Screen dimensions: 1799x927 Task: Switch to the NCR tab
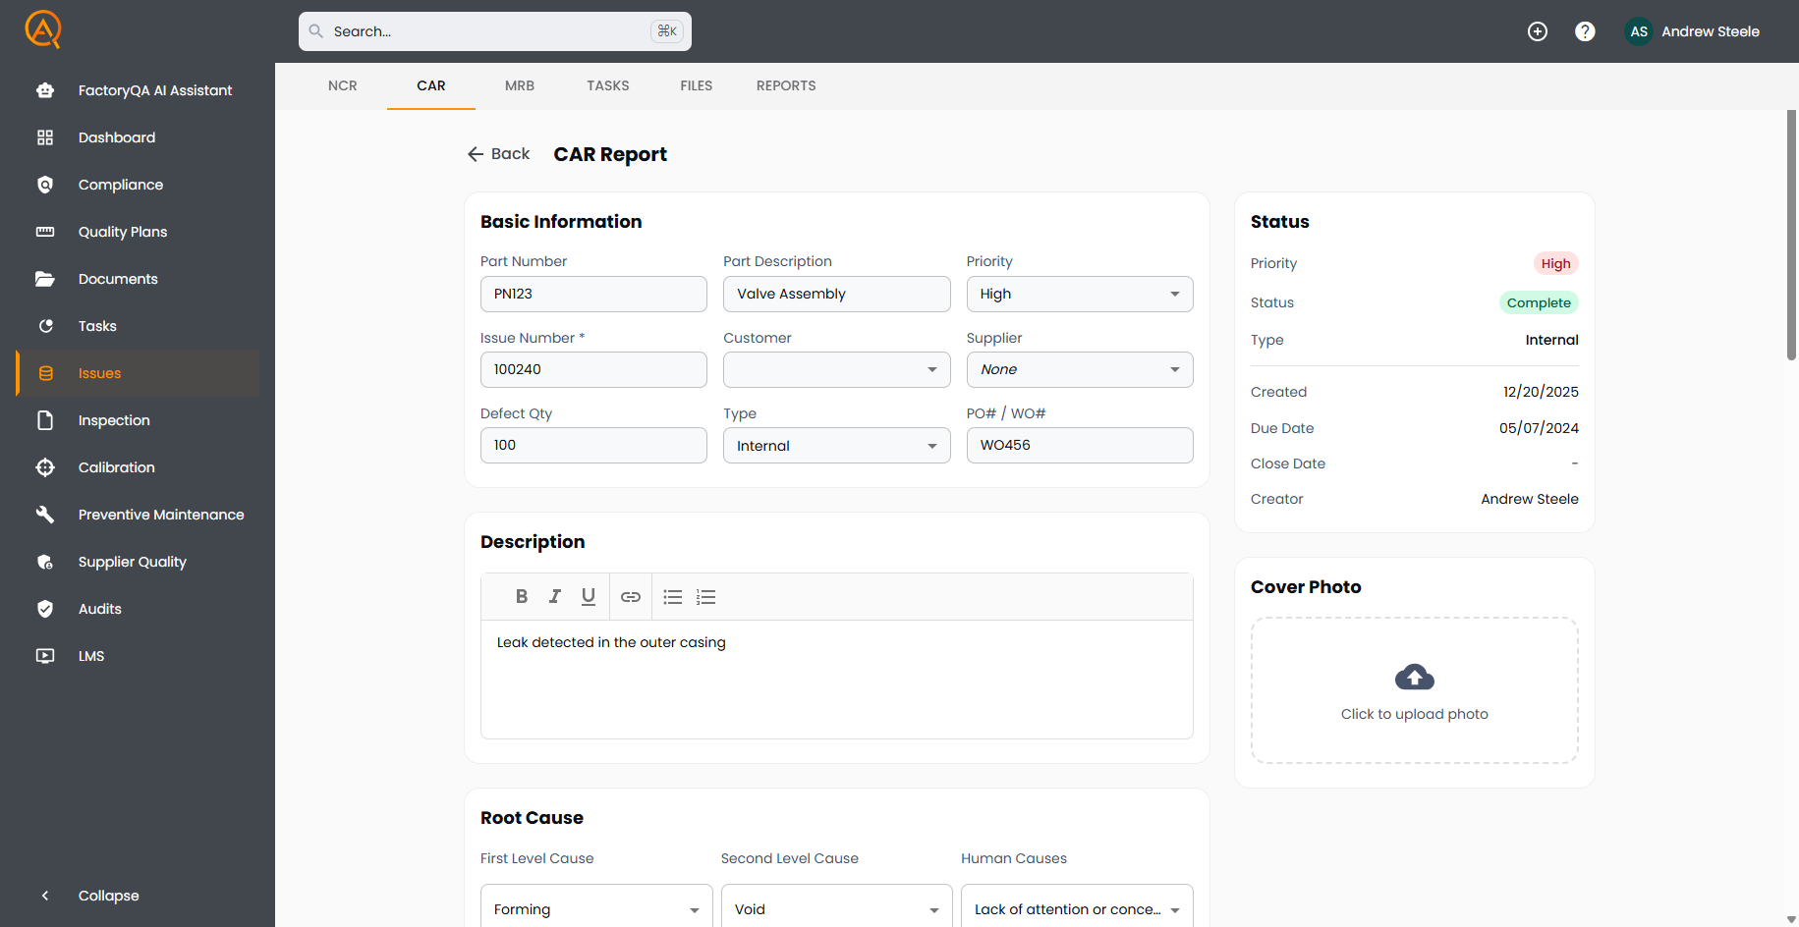click(343, 85)
